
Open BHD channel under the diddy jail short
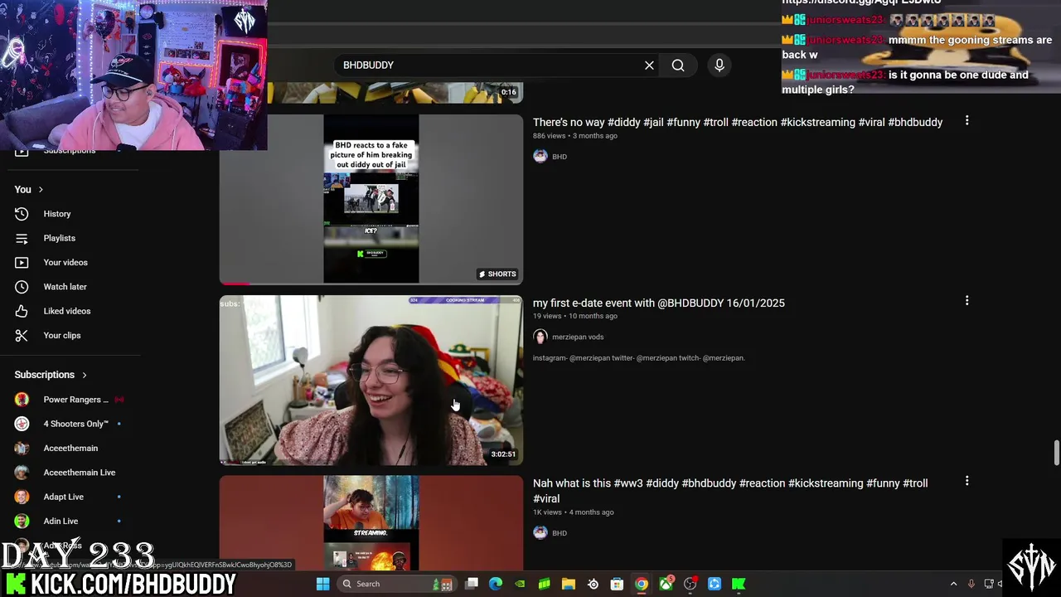pyautogui.click(x=560, y=157)
